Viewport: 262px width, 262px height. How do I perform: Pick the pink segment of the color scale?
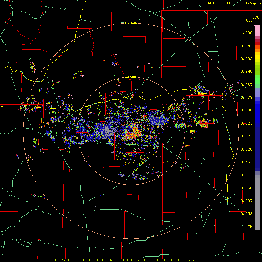click(x=257, y=31)
